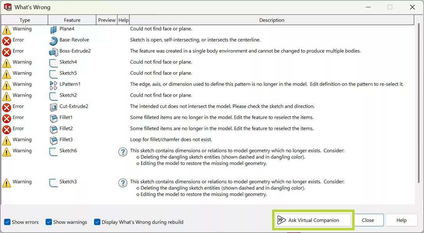Click the Help button
Screen dimensions: 424x233
401,220
